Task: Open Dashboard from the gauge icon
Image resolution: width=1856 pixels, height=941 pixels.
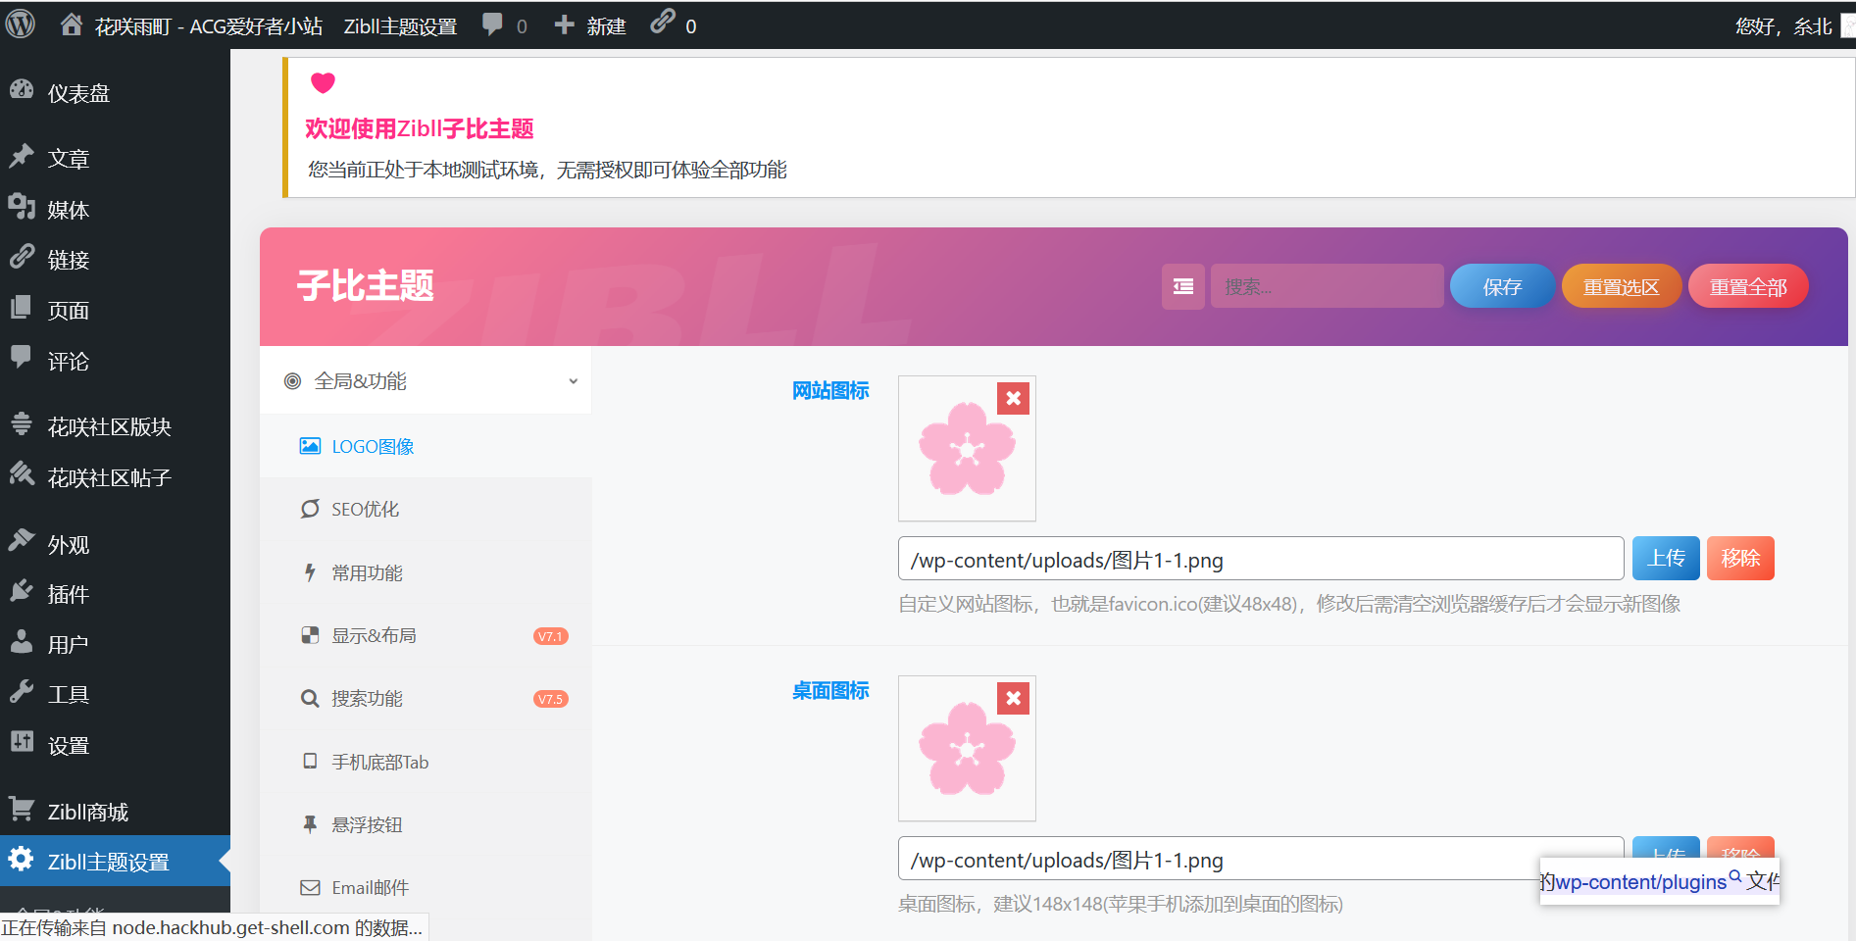Action: 22,90
